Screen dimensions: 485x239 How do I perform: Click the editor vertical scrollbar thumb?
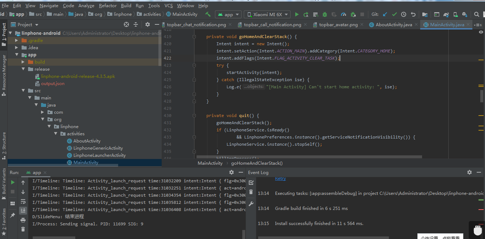(482, 96)
